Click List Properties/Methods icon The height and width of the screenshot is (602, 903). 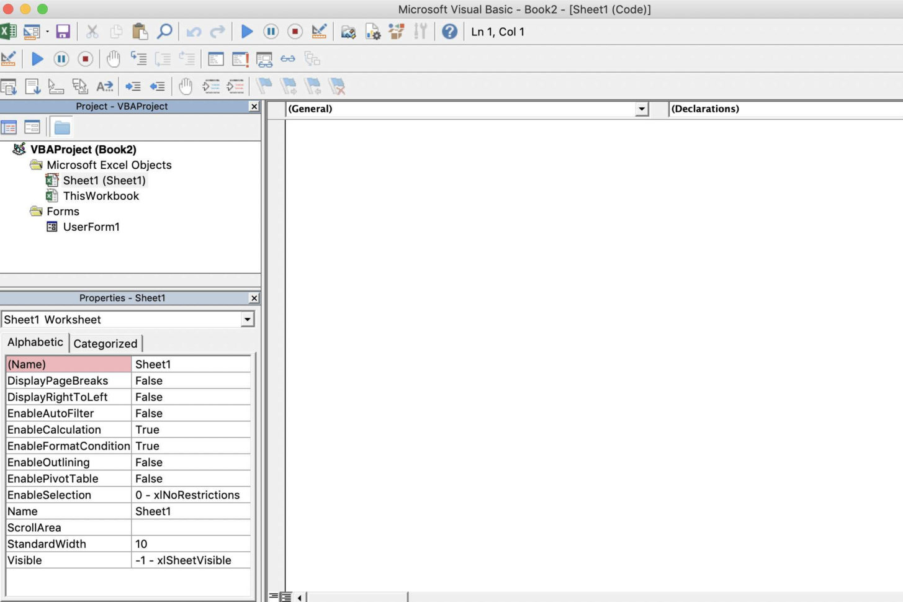click(x=9, y=86)
